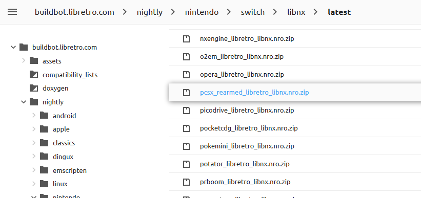Image resolution: width=421 pixels, height=198 pixels.
Task: Click the nxengine_libretro_libnx file icon
Action: pos(186,39)
